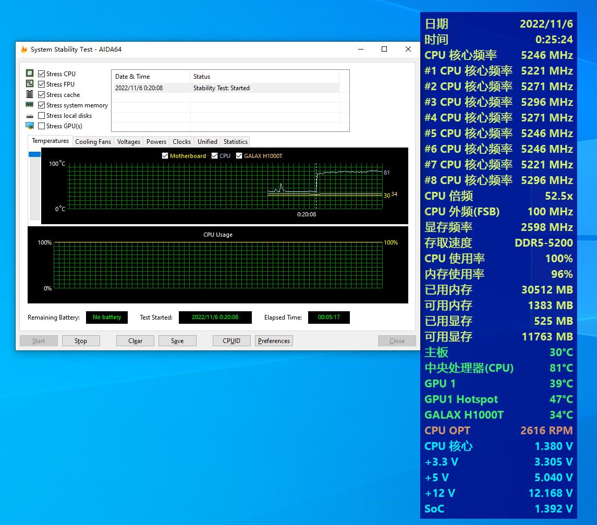The image size is (597, 525).
Task: Toggle the Motherboard temperature graph checkbox
Action: [165, 156]
